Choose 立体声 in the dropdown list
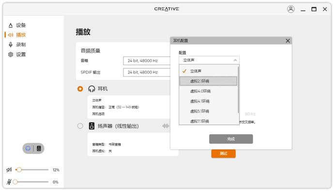334x191 pixels. (x=208, y=71)
